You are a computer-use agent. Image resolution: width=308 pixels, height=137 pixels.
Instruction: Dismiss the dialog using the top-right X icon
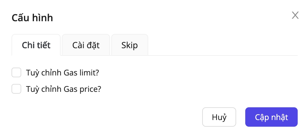[x=295, y=15]
